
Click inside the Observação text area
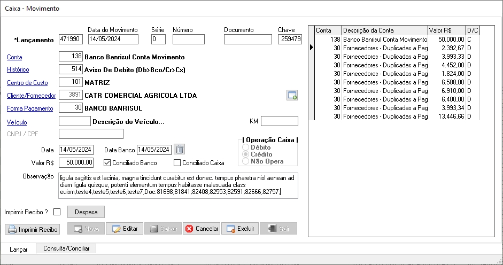click(179, 185)
